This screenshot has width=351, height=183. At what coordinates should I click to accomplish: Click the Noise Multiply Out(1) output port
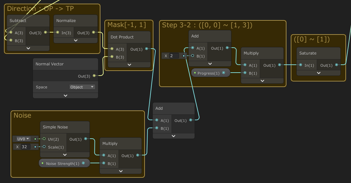pyautogui.click(x=138, y=155)
